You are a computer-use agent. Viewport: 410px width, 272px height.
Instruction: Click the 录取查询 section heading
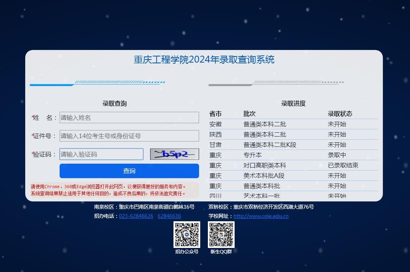point(114,103)
